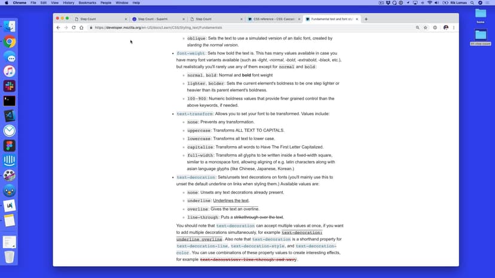Viewport: 495px width, 278px height.
Task: Open the home page via home icon
Action: point(81,27)
